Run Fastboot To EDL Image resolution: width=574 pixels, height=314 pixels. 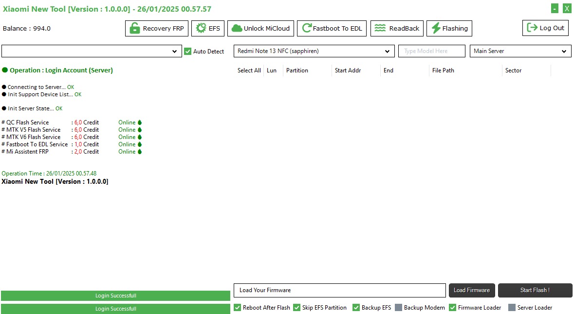coord(332,28)
